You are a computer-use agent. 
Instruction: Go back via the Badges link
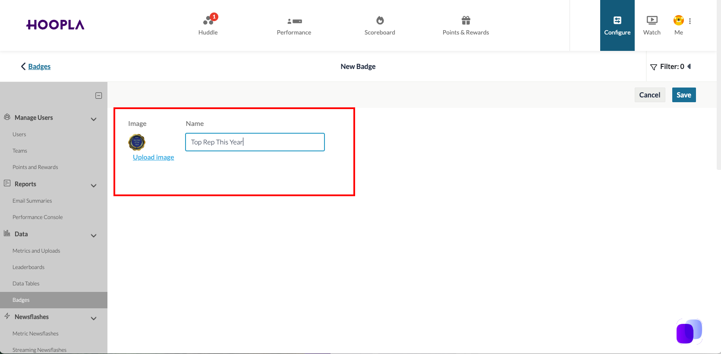coord(39,66)
